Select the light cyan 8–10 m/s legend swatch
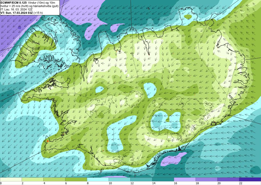 (98, 180)
